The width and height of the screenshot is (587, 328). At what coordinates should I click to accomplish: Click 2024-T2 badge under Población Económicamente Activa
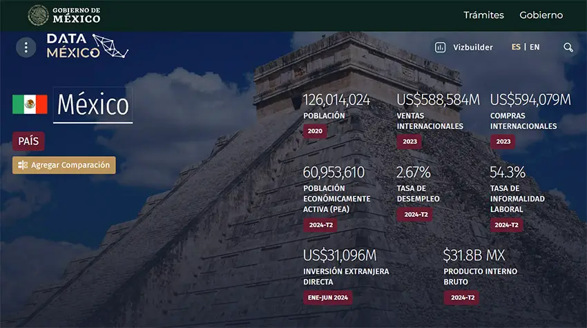[x=320, y=225]
